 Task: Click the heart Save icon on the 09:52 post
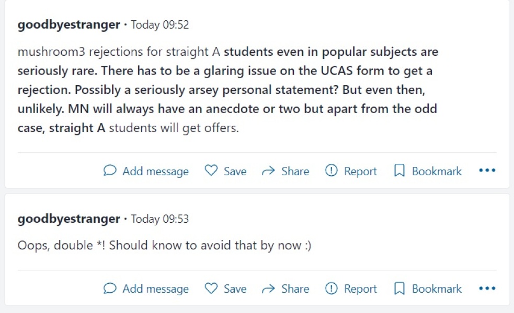tap(211, 171)
